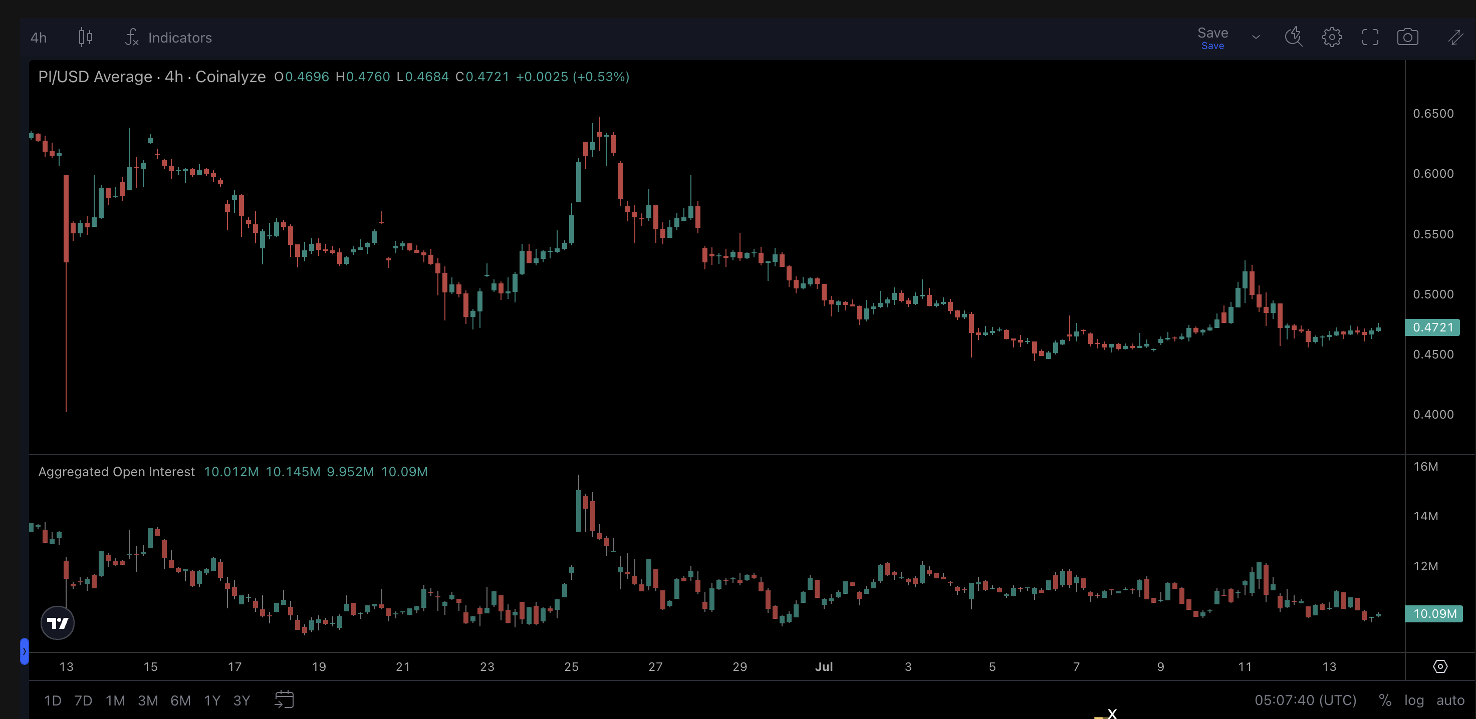Select the 1M date range
Screen dimensions: 1476x719
point(115,700)
